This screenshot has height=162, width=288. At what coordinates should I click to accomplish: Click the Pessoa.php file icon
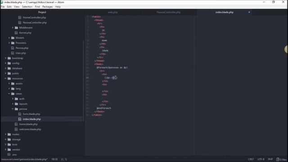[13, 48]
